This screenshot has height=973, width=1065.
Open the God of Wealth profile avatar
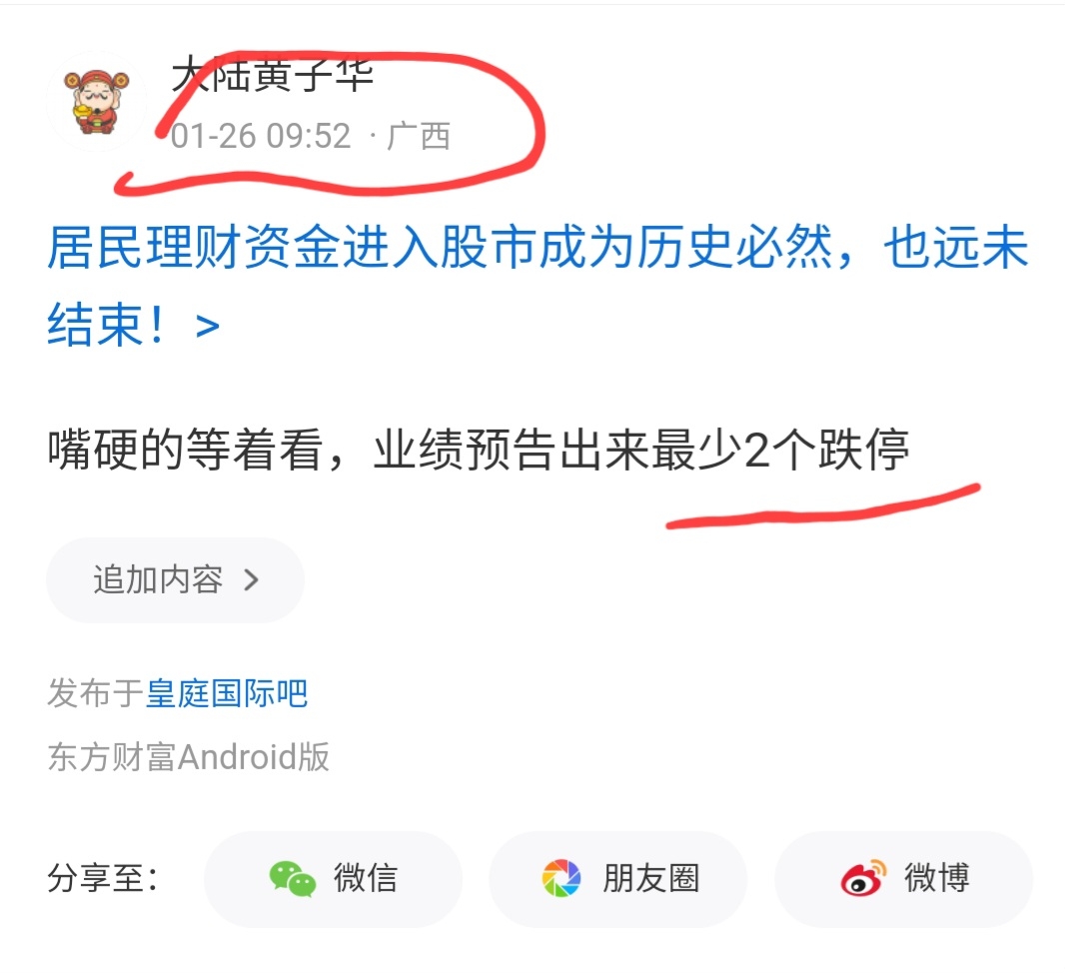point(96,102)
